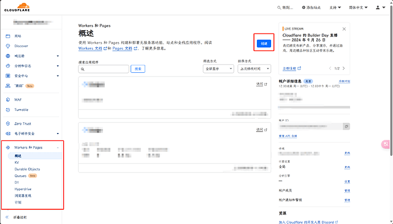Click the external-link icon after Pages 文档
This screenshot has height=224, width=393.
tap(136, 48)
